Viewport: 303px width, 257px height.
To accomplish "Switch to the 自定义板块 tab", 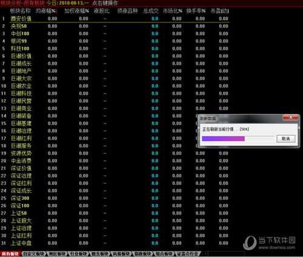I will pyautogui.click(x=34, y=254).
